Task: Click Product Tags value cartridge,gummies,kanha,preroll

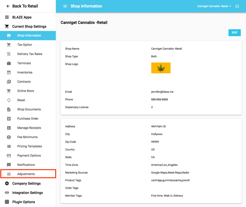Action: point(171,180)
